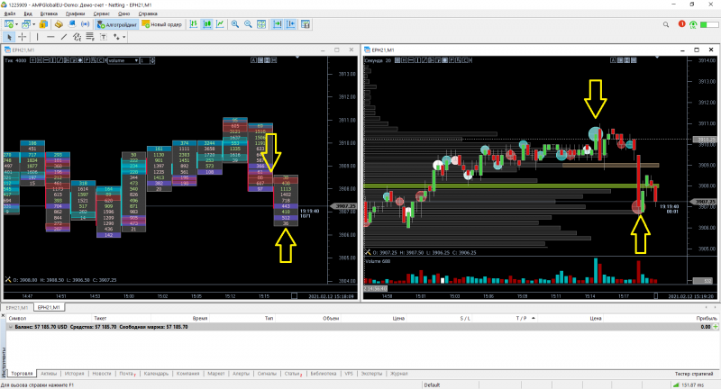Open the trade calendar icon in toolbar

[x=306, y=24]
